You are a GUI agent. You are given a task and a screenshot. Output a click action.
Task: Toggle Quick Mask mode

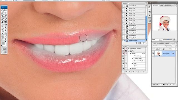pos(4,49)
